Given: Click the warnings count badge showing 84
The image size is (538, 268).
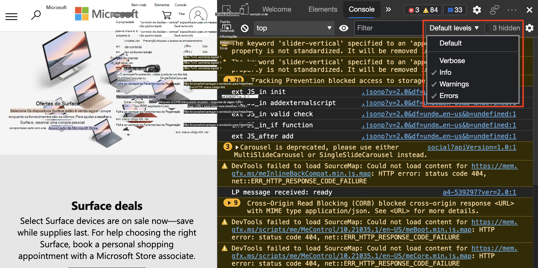Looking at the screenshot, I should (x=431, y=10).
